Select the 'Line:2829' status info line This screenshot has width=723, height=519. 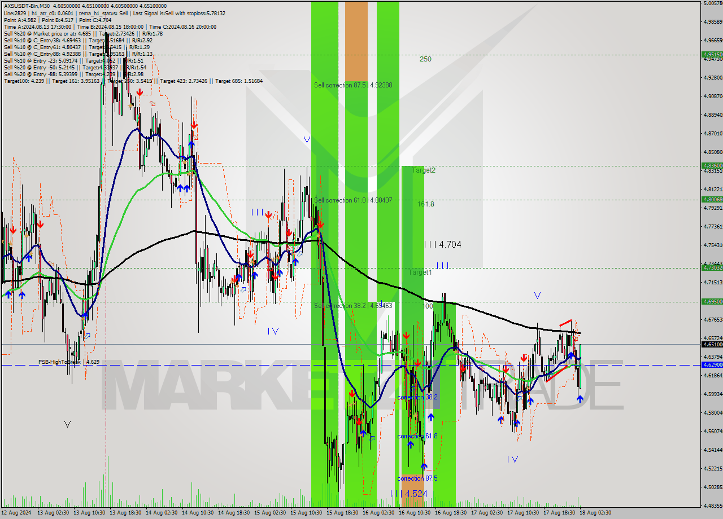(x=115, y=13)
